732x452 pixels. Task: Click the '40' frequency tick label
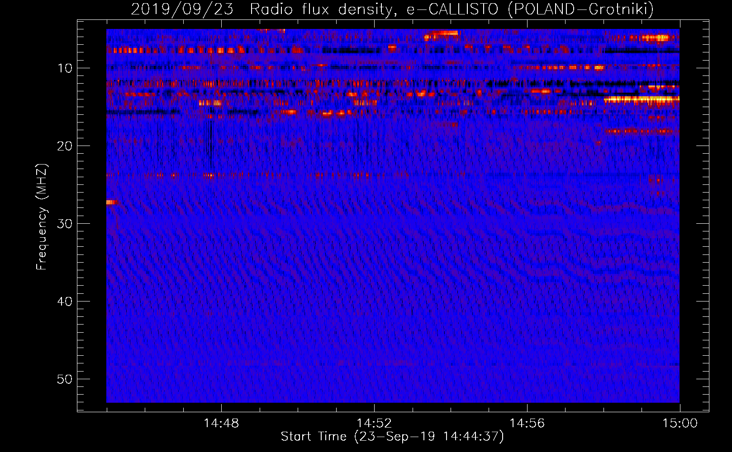click(x=65, y=301)
